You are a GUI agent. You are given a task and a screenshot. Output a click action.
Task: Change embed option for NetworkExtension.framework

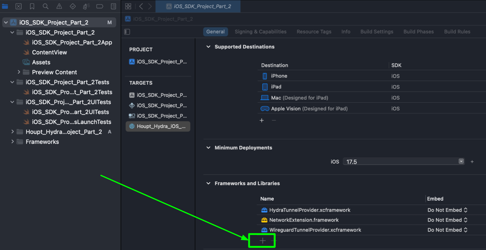click(x=447, y=220)
